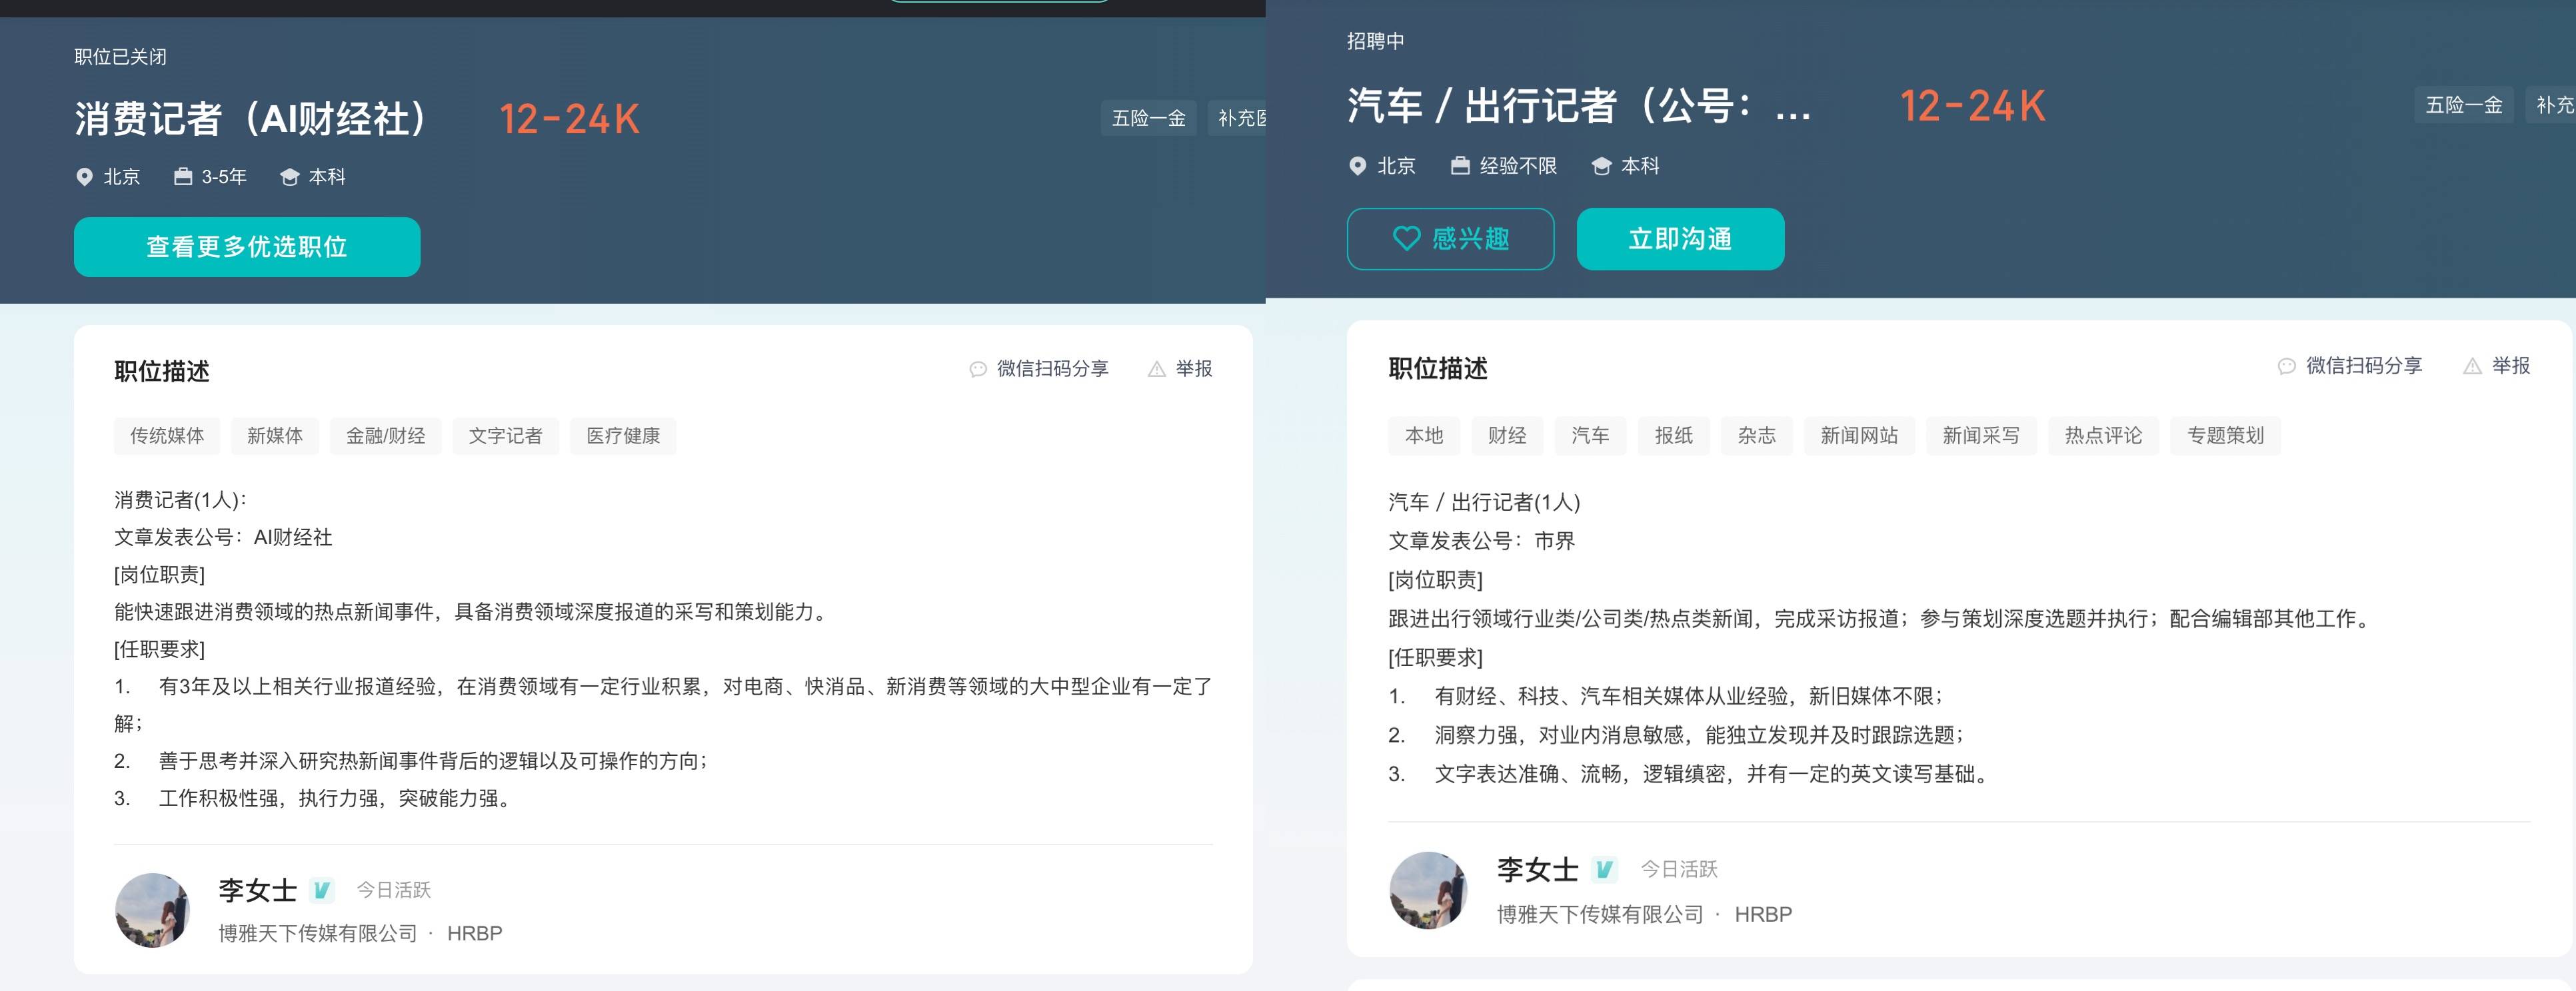Click the WeChat share icon in left panel
The image size is (2576, 991).
978,370
